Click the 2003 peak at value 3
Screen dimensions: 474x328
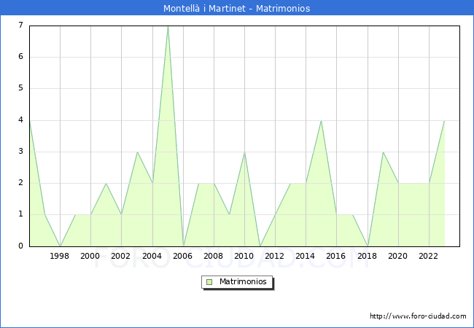click(137, 152)
